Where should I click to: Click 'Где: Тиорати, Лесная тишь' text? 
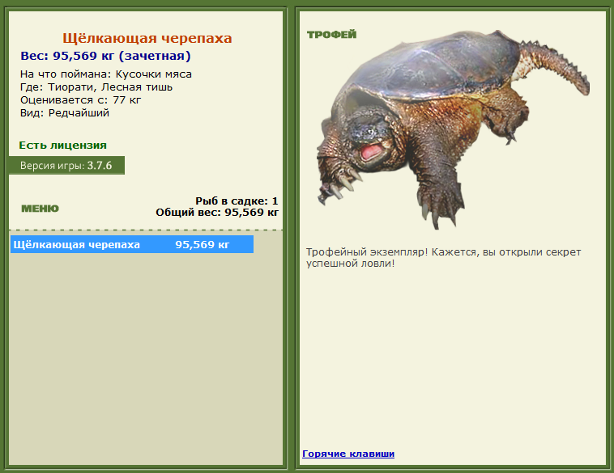click(x=96, y=87)
